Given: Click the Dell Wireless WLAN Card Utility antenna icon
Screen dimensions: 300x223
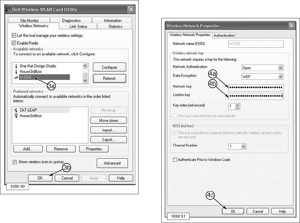Looking at the screenshot, I should pos(8,10).
